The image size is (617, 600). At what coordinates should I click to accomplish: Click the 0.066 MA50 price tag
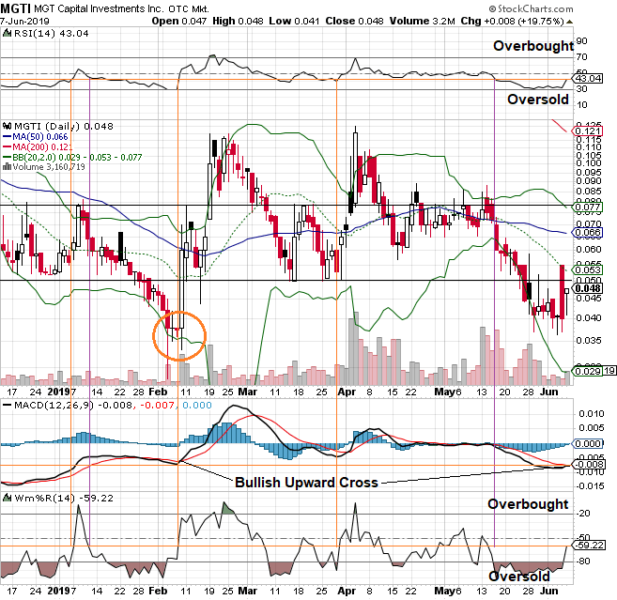tap(588, 233)
